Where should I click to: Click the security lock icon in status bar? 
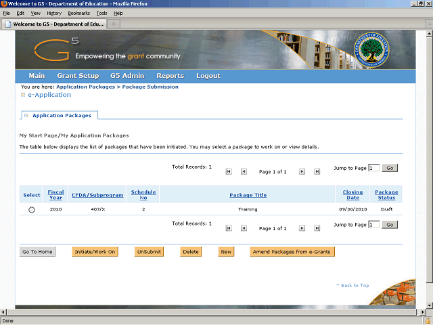[428, 321]
